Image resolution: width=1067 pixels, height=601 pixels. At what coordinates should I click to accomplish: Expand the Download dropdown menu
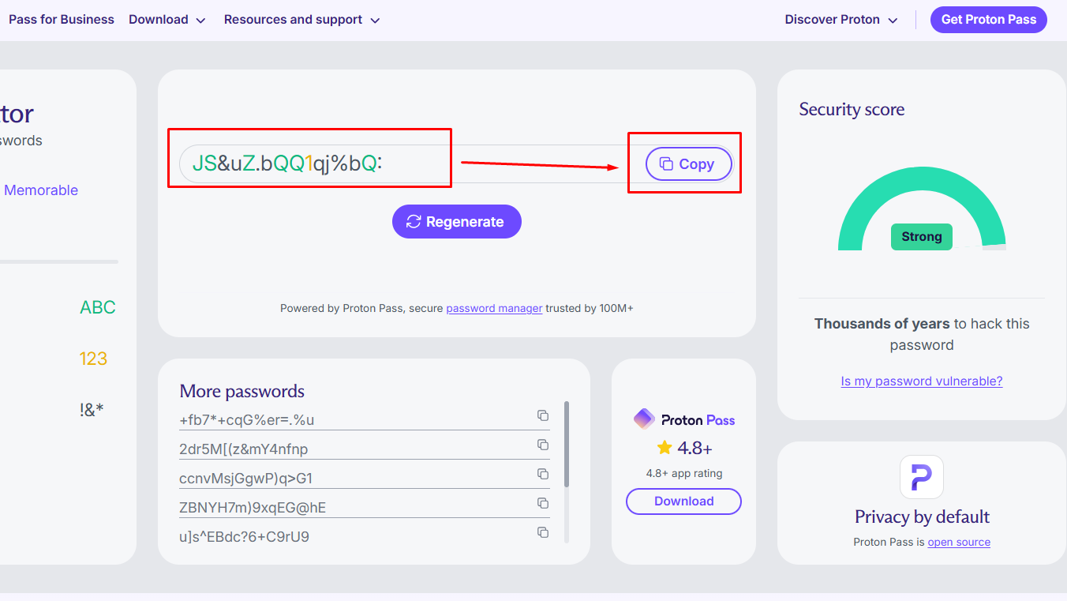click(167, 20)
